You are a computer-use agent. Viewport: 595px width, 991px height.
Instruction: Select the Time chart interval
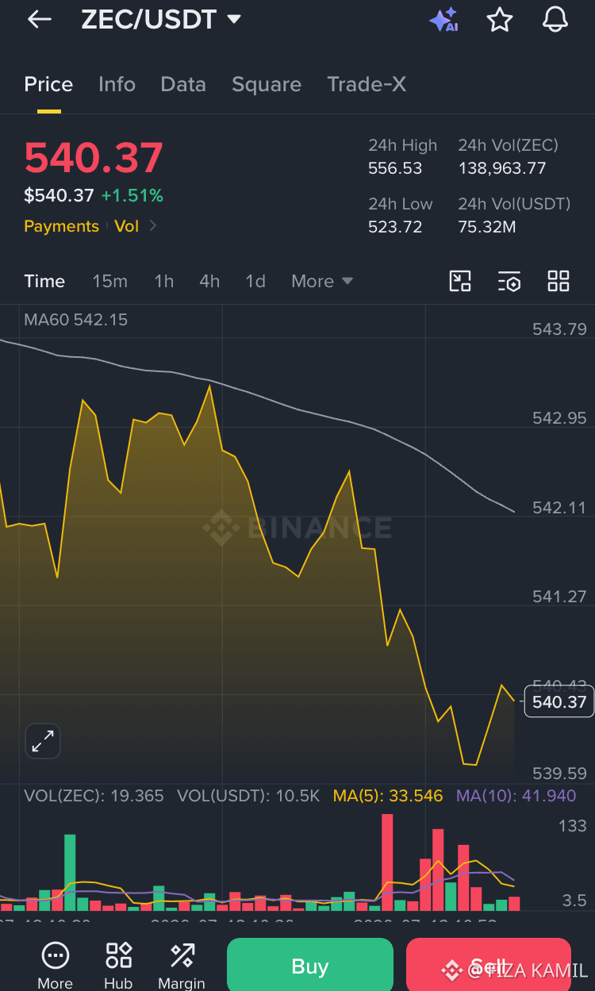44,281
